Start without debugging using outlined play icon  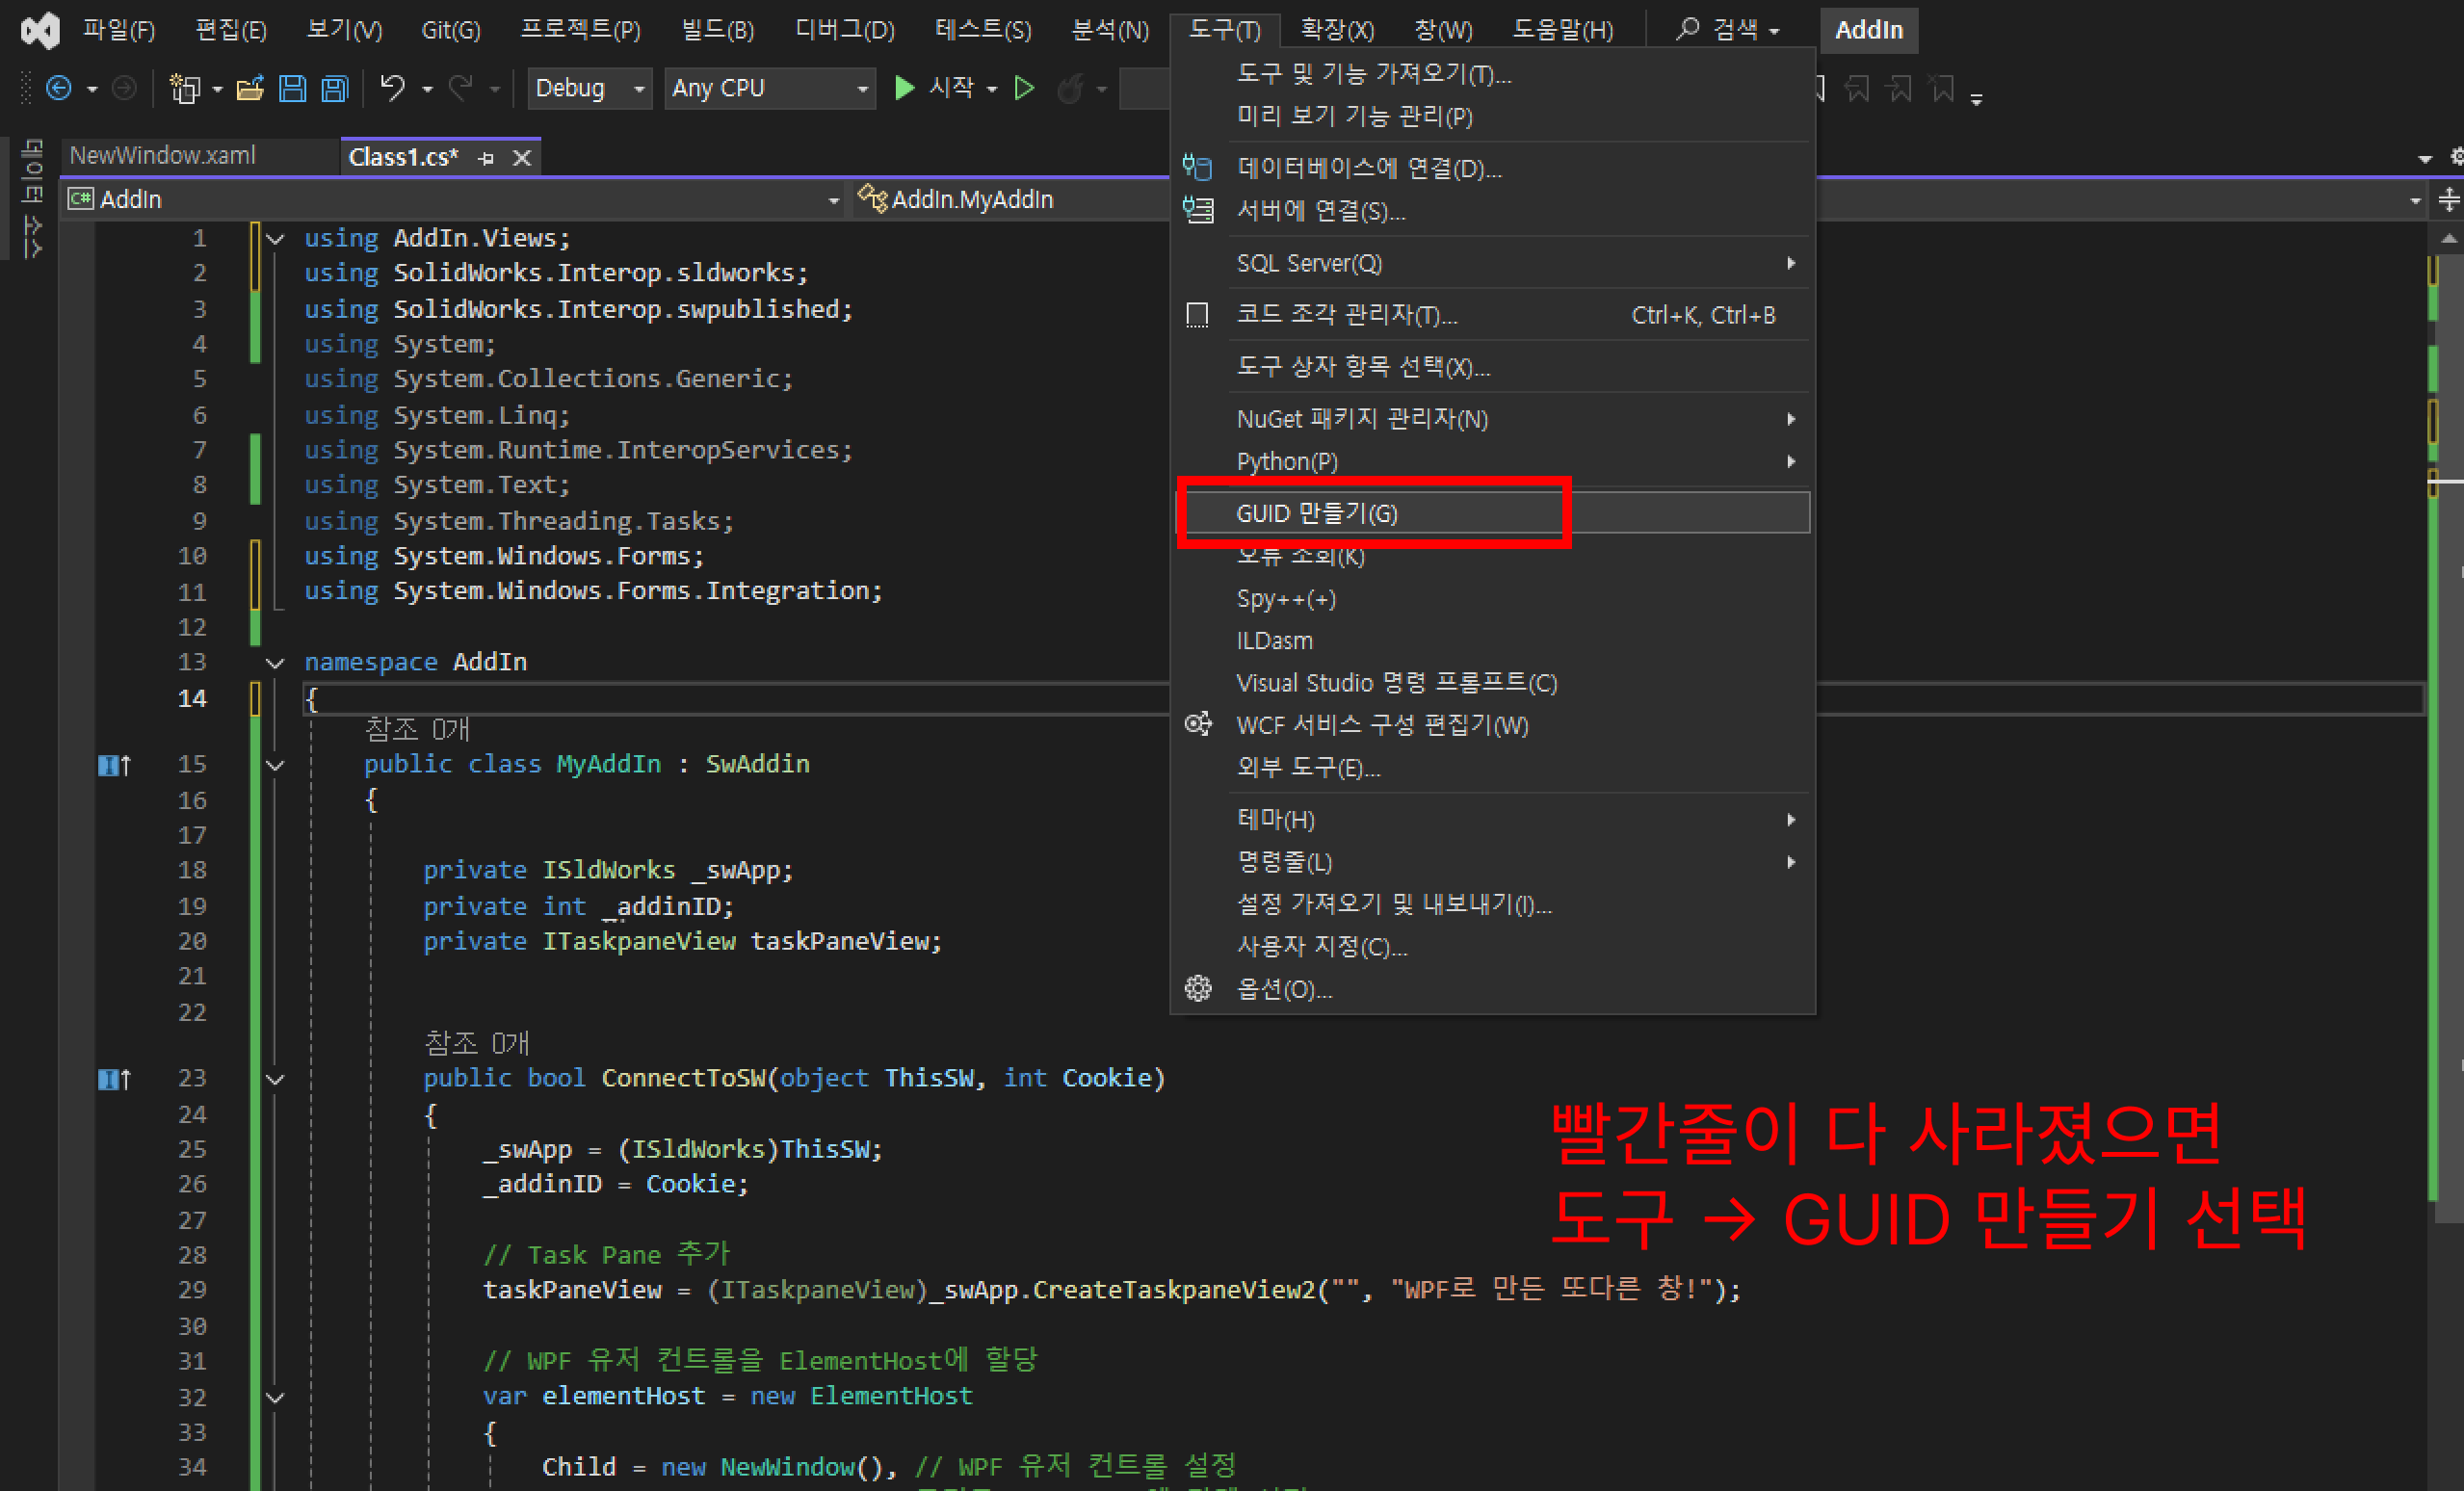(x=1024, y=89)
